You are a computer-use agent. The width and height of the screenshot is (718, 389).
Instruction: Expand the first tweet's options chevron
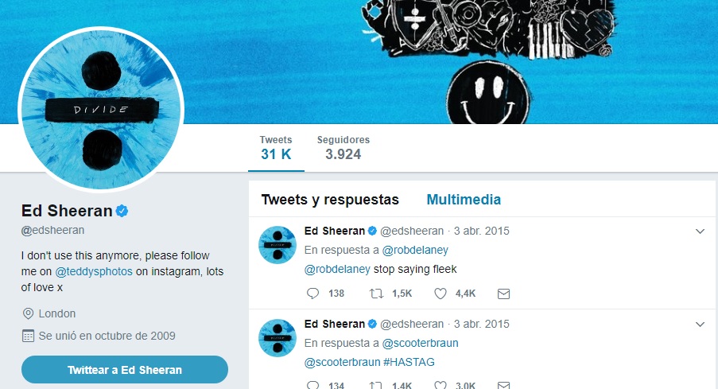click(x=700, y=231)
